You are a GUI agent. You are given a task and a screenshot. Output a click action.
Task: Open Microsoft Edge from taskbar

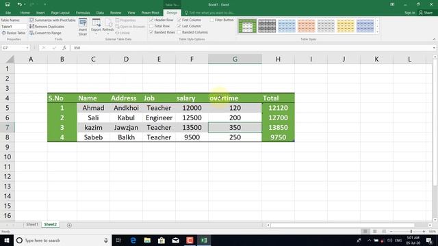coord(133,240)
